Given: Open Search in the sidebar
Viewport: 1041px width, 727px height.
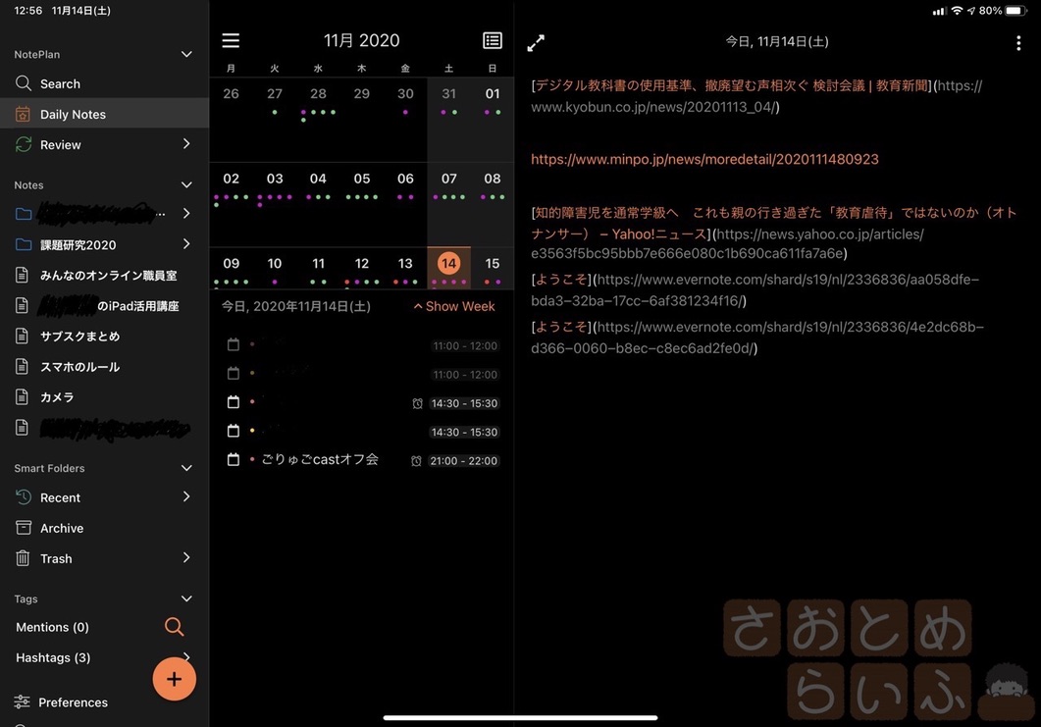Looking at the screenshot, I should pyautogui.click(x=104, y=83).
